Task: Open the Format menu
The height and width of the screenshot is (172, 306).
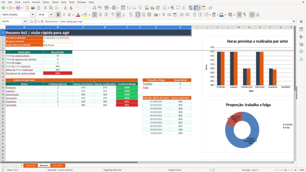Action: pos(36,2)
